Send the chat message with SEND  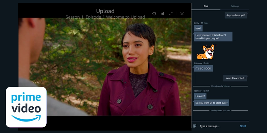click(x=243, y=126)
